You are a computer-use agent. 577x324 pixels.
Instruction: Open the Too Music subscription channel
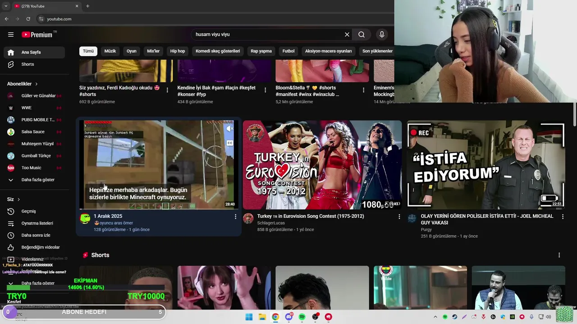pos(34,168)
